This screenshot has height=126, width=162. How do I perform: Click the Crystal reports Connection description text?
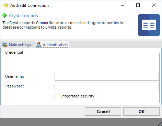(x=63, y=25)
